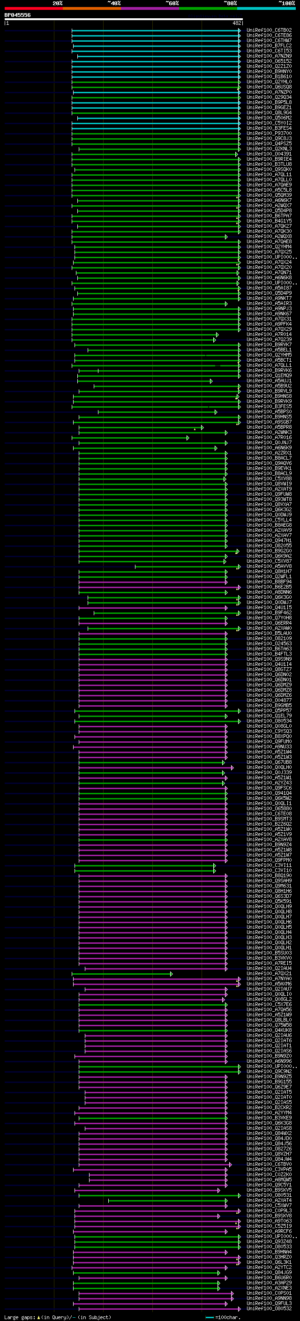Click the query end position label 482
Screen dimensions: 300x1321
coord(237,23)
